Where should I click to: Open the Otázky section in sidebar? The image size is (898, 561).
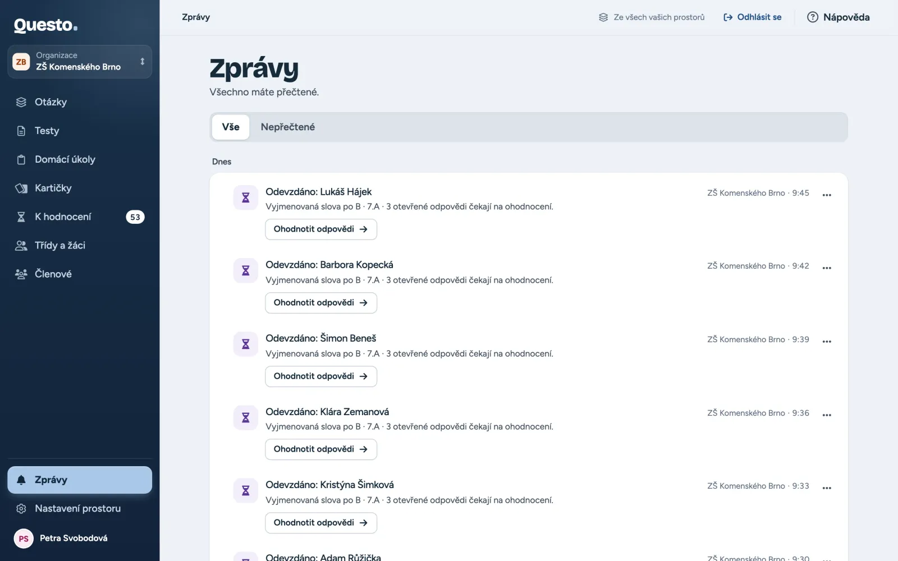tap(80, 102)
